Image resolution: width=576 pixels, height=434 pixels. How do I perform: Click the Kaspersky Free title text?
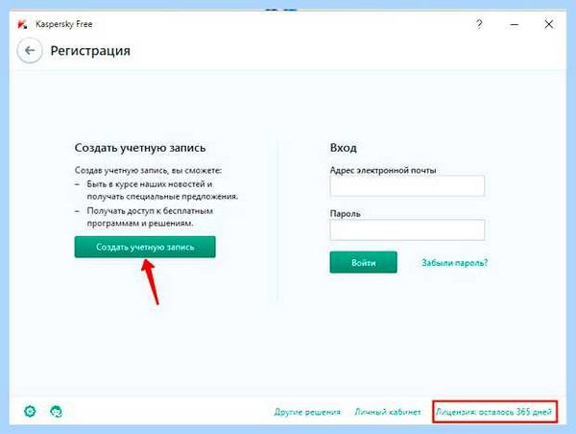click(x=64, y=24)
